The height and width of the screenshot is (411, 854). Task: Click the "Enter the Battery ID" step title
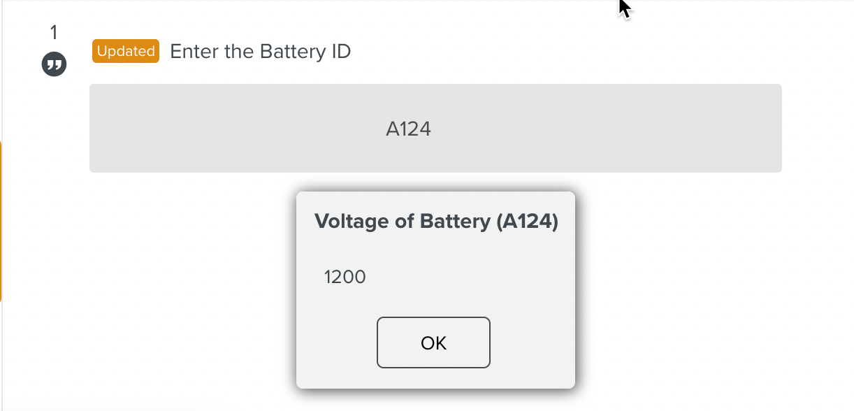click(x=261, y=52)
